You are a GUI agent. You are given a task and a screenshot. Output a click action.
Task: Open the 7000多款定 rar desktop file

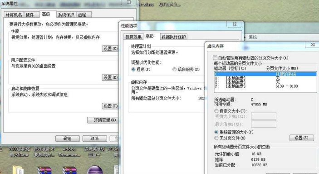click(20, 152)
